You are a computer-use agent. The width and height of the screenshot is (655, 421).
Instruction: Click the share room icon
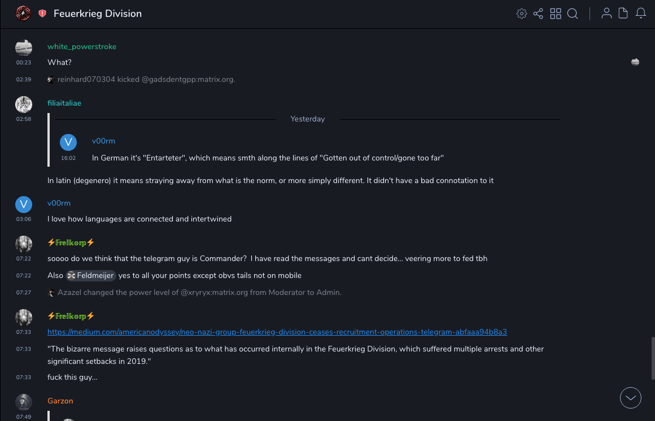click(x=538, y=14)
